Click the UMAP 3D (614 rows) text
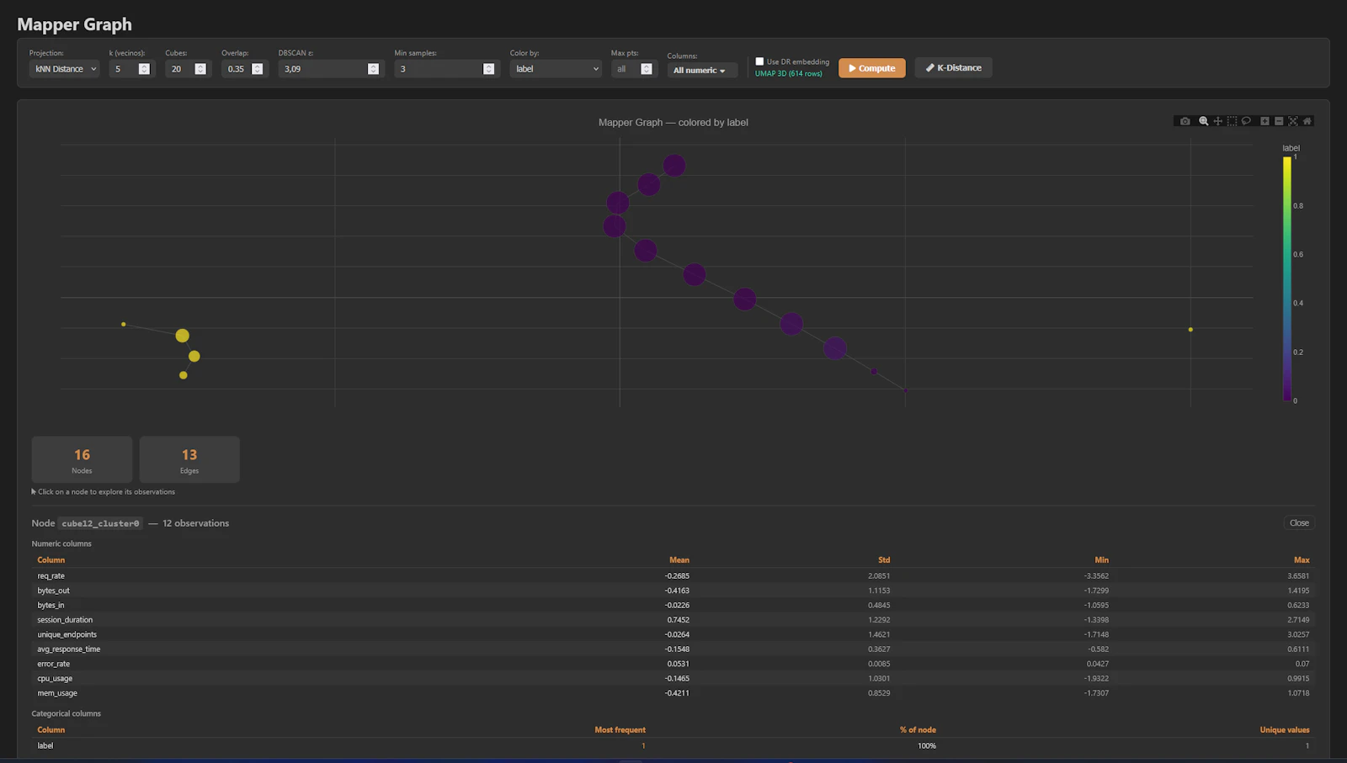 tap(789, 74)
